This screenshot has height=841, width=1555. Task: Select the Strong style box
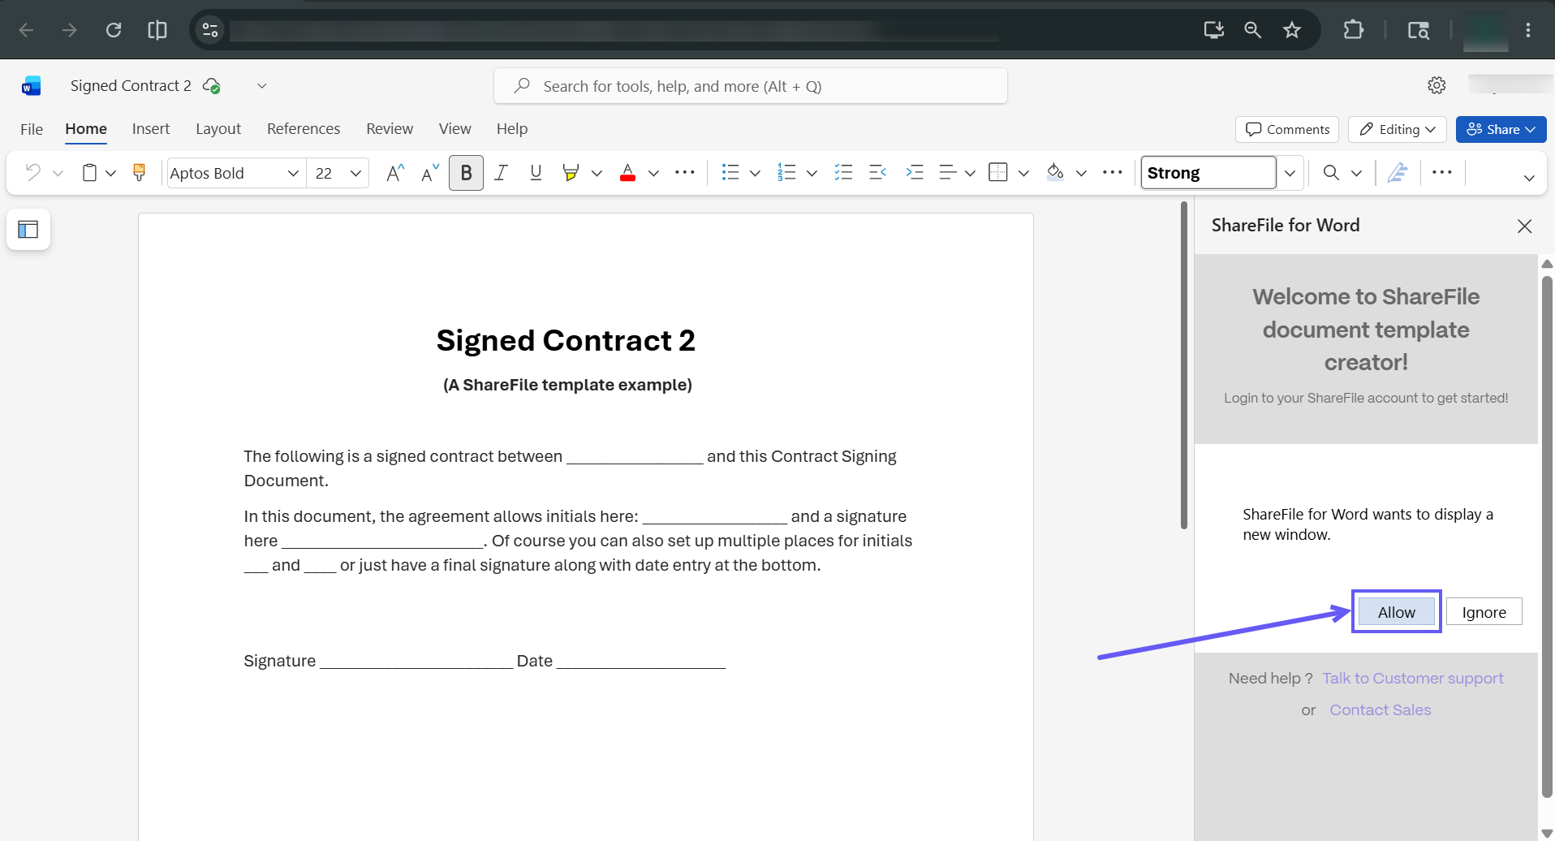(1208, 173)
